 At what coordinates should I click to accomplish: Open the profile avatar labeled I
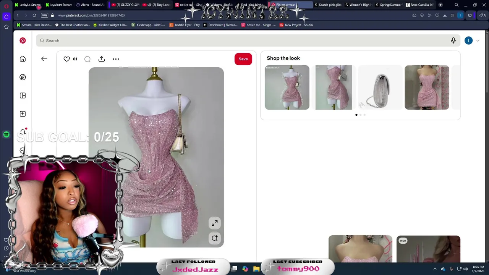(x=468, y=40)
